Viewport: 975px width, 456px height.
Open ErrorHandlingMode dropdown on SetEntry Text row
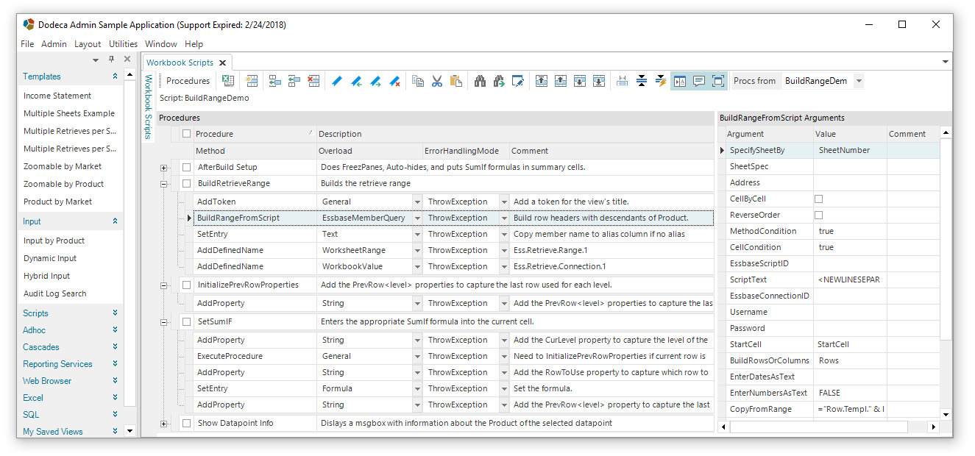[x=504, y=234]
